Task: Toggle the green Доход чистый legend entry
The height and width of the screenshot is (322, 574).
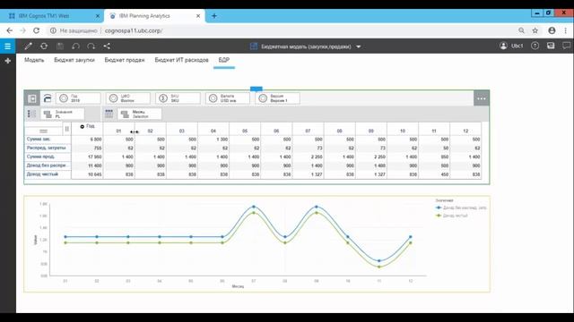Action: click(452, 216)
